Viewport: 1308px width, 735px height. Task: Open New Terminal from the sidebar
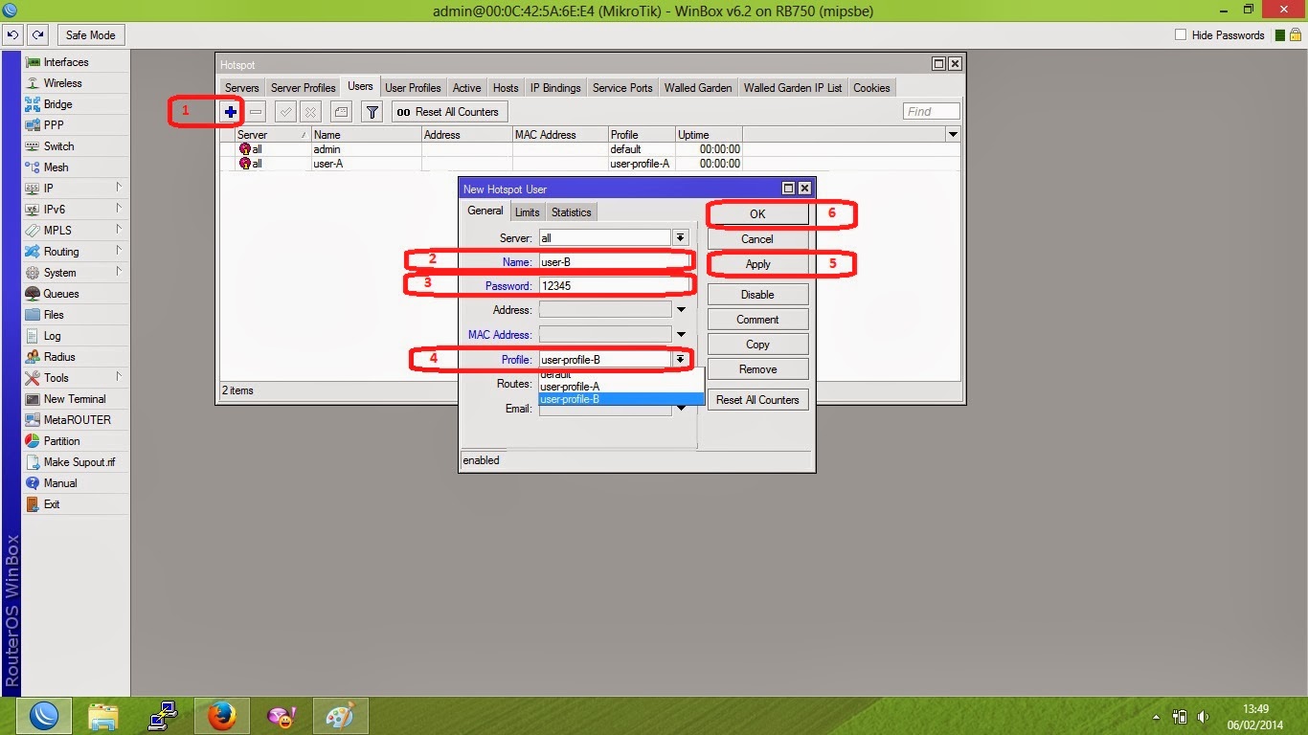[77, 399]
